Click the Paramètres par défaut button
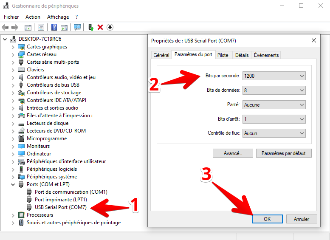 point(284,153)
